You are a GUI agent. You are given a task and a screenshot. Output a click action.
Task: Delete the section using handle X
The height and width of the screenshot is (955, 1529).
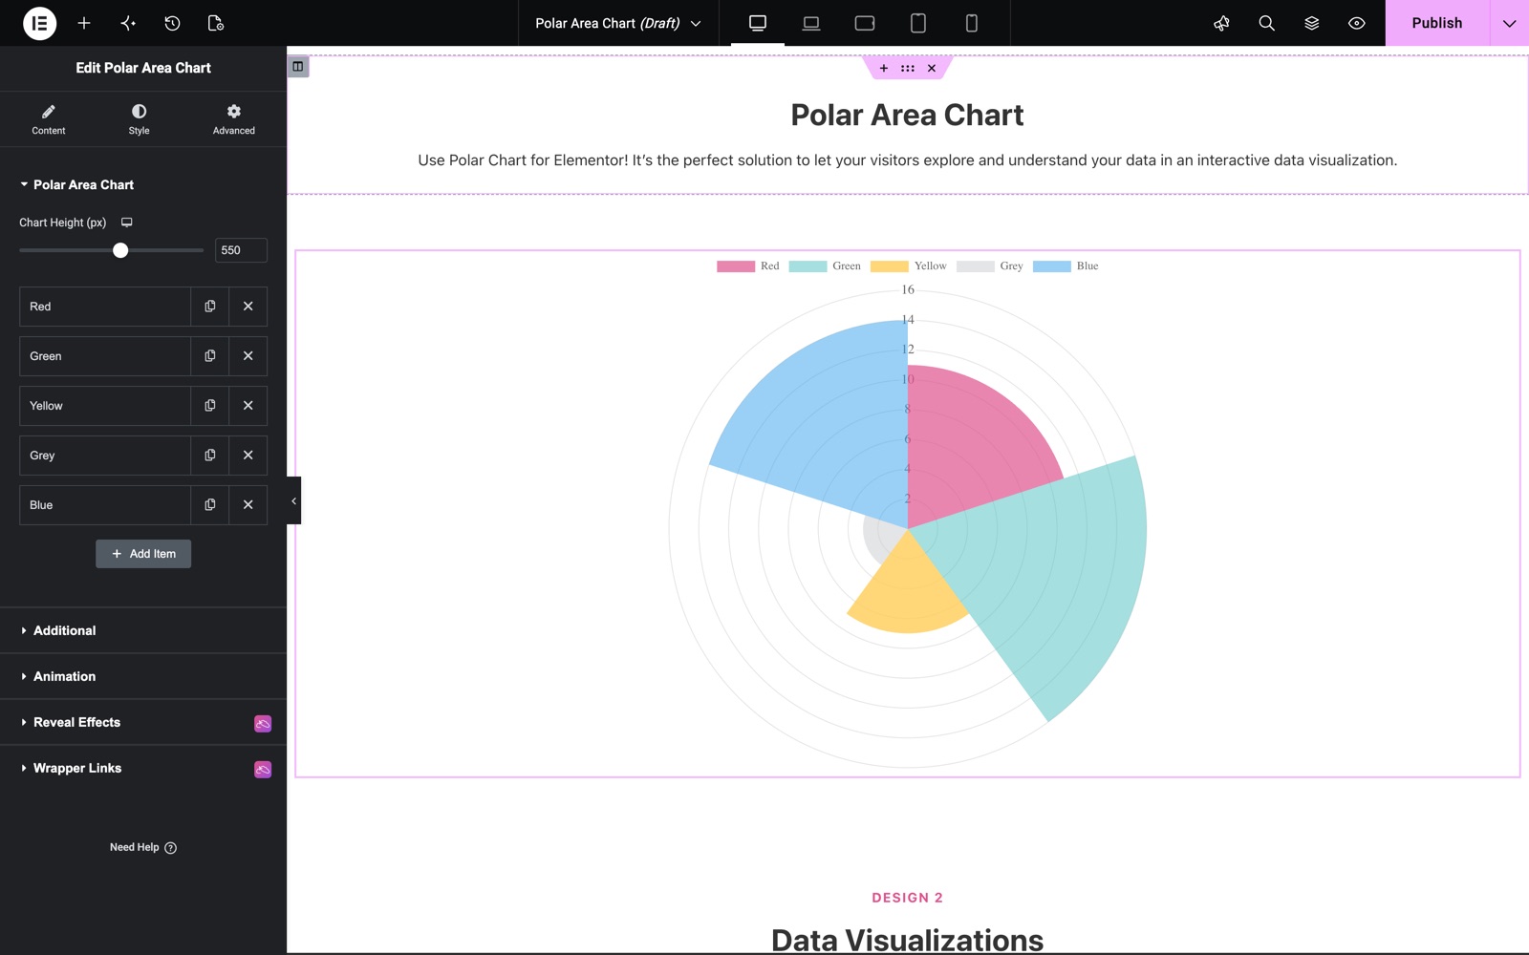(932, 68)
